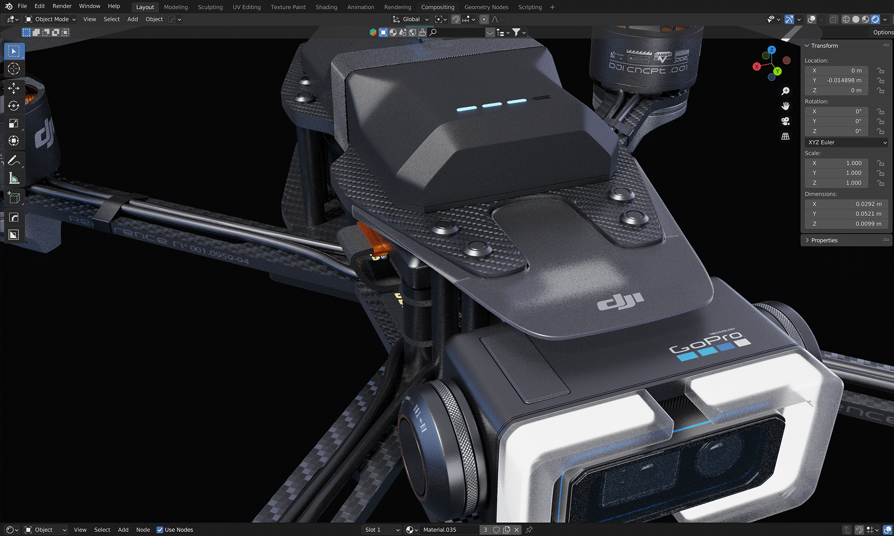Image resolution: width=894 pixels, height=536 pixels.
Task: Select the Measure tool
Action: point(14,177)
